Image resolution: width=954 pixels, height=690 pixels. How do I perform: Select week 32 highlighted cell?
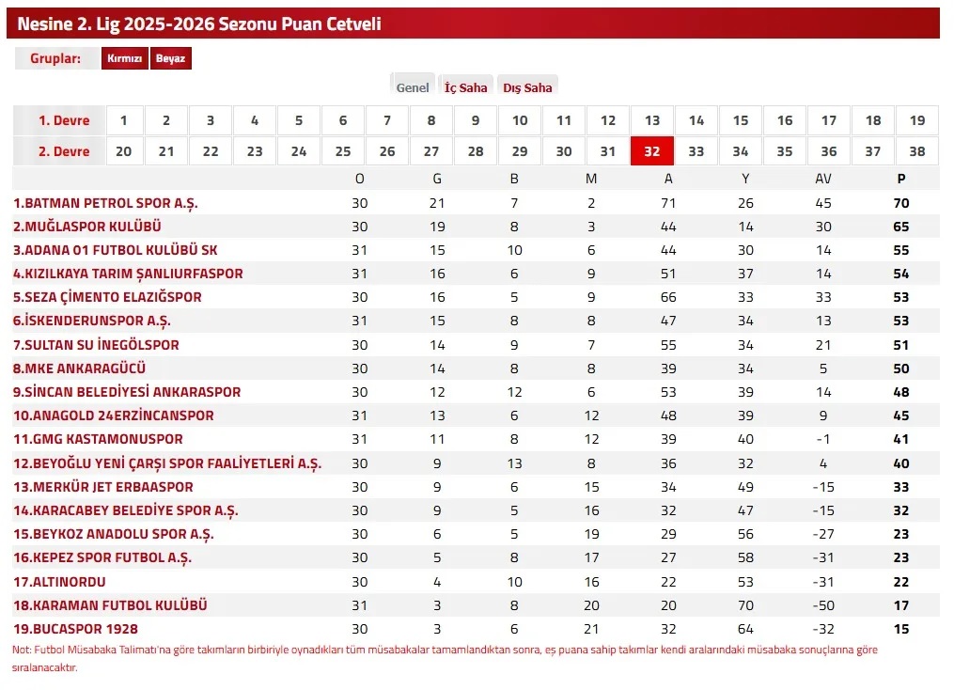pos(652,151)
